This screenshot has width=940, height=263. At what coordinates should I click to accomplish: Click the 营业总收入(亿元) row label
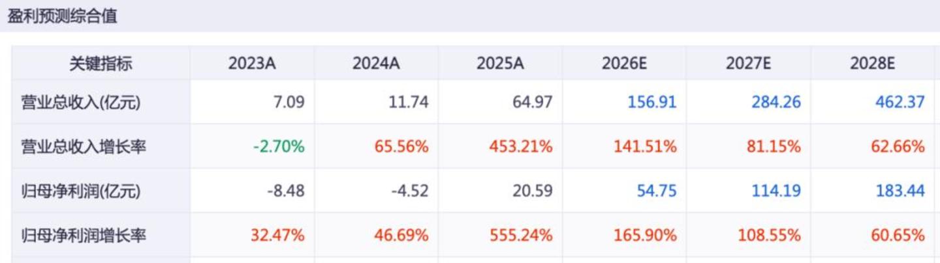[81, 102]
